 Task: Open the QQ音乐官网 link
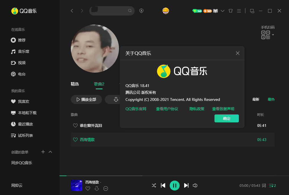(x=136, y=109)
